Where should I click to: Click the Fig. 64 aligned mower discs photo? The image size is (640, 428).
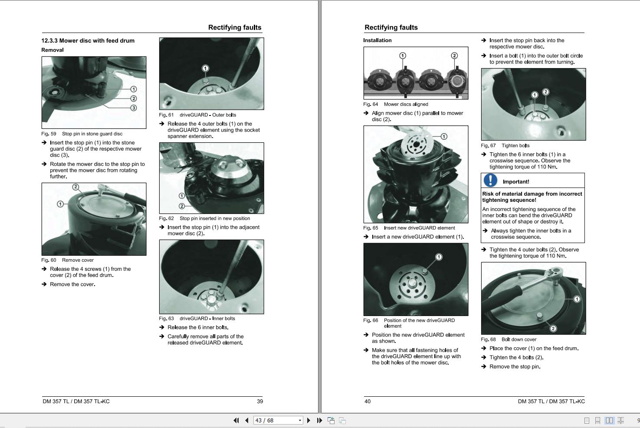[416, 73]
